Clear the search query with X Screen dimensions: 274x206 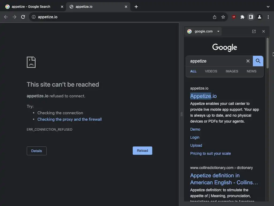[x=248, y=61]
